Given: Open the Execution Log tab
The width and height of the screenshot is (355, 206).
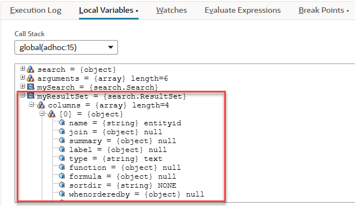Looking at the screenshot, I should pyautogui.click(x=36, y=11).
